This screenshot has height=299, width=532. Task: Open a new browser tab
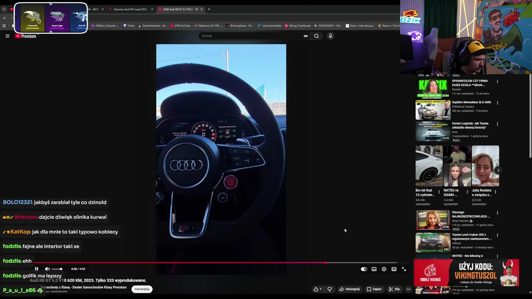click(x=209, y=9)
